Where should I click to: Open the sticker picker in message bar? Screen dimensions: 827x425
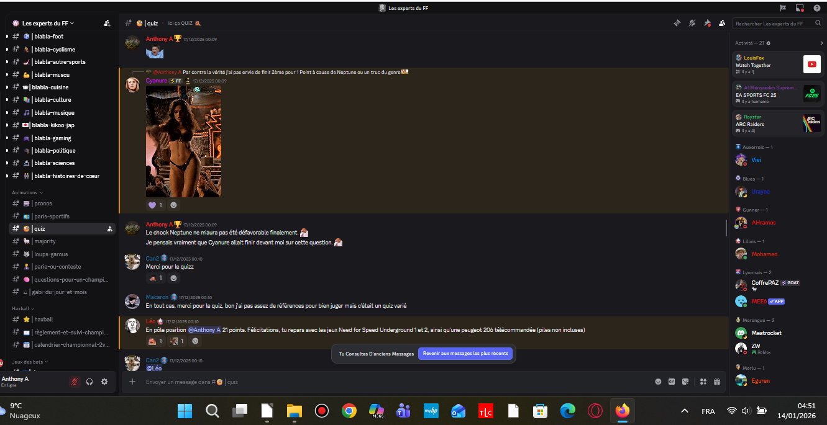(x=685, y=382)
